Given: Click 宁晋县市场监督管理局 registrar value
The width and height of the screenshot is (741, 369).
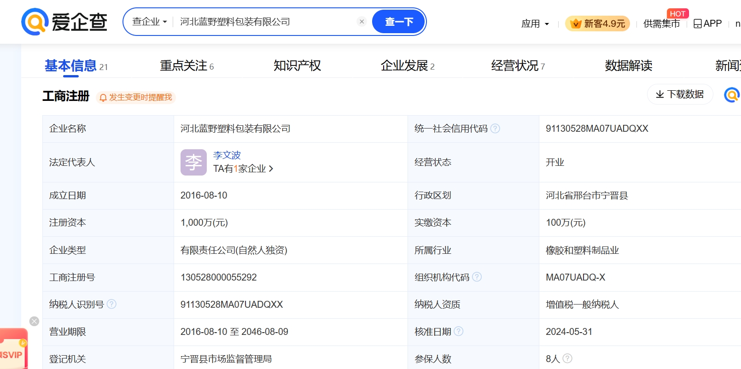Looking at the screenshot, I should [x=226, y=359].
